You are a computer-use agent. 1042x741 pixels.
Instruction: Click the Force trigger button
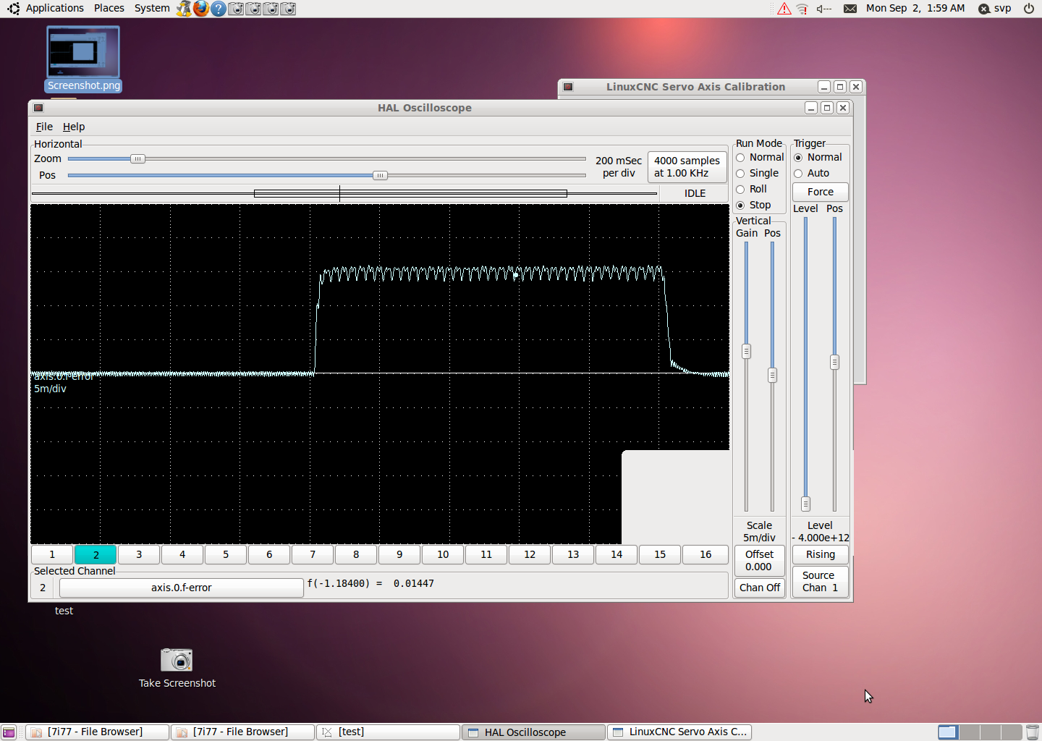[x=821, y=192]
